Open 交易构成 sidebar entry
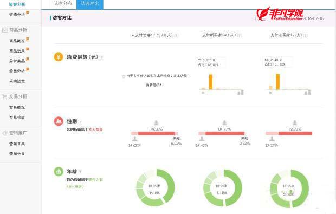This screenshot has width=336, height=214. click(17, 118)
